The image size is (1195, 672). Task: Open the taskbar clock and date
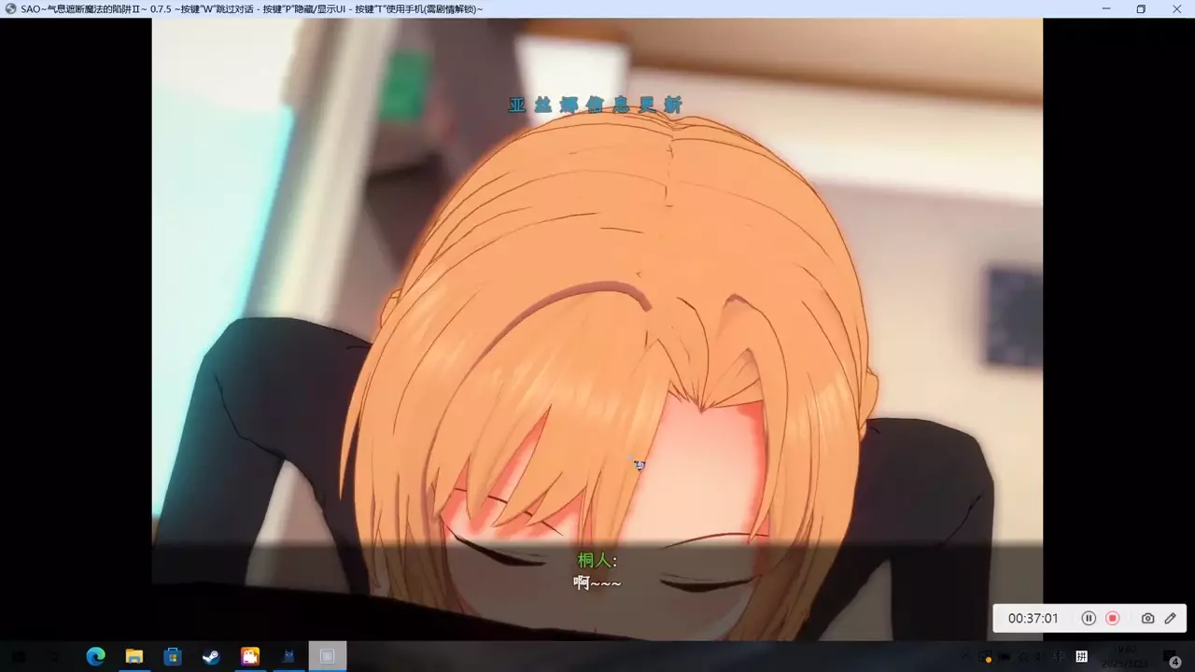pyautogui.click(x=1125, y=656)
